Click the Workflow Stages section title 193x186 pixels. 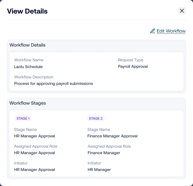point(28,103)
